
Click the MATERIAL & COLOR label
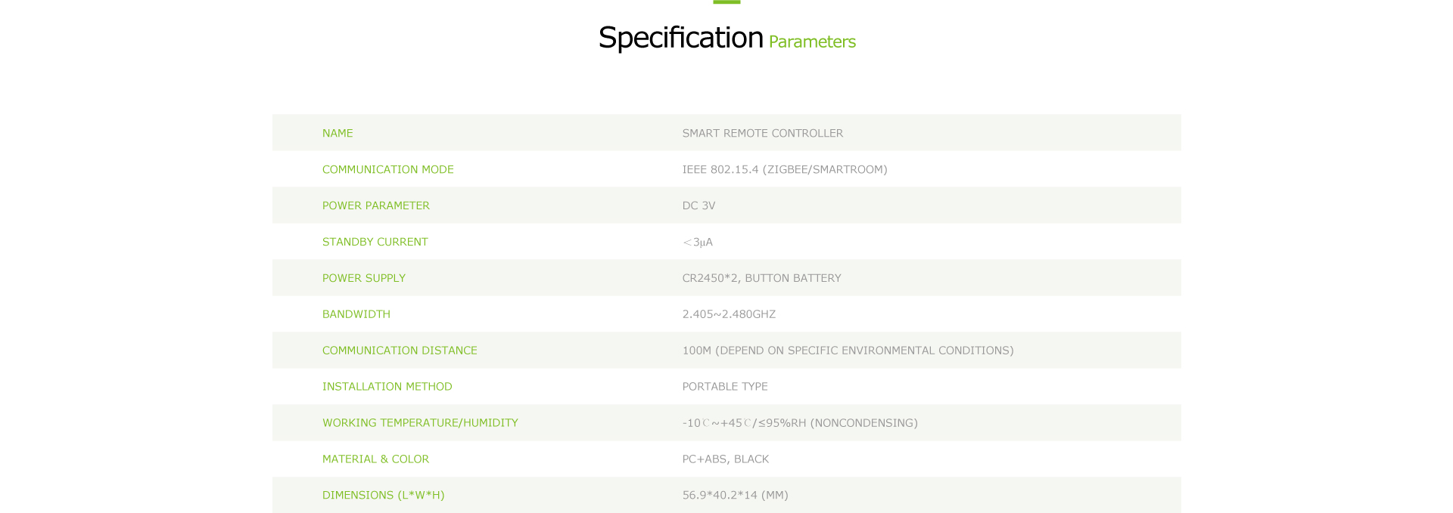(375, 459)
